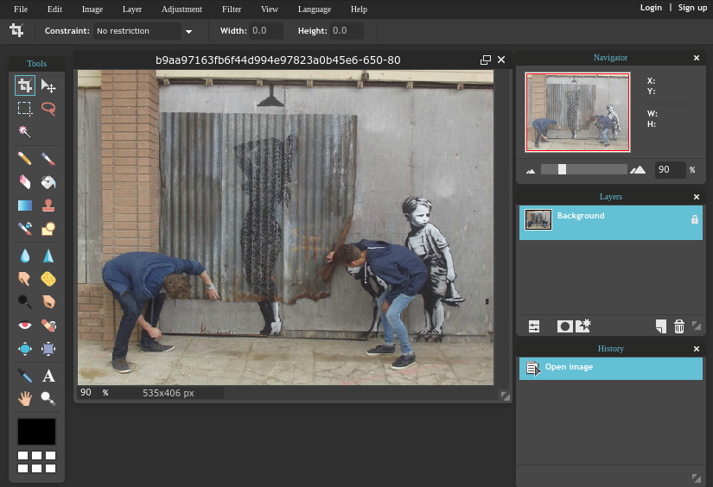The image size is (713, 487).
Task: Choose the Paint Bucket tool
Action: (x=49, y=182)
